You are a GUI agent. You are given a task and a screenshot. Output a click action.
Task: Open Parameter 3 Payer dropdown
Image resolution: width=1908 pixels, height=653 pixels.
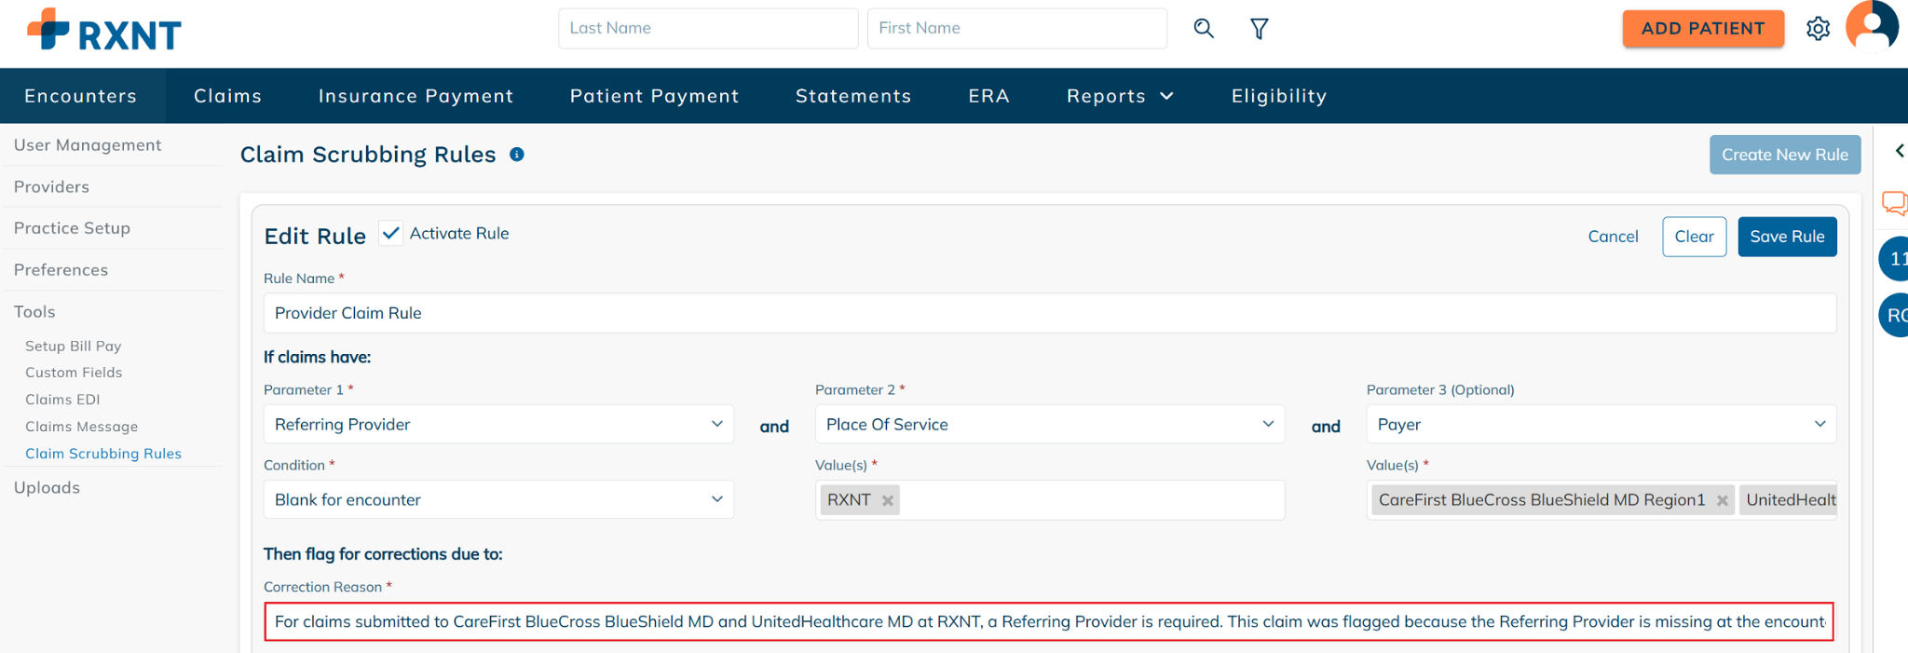tap(1601, 424)
